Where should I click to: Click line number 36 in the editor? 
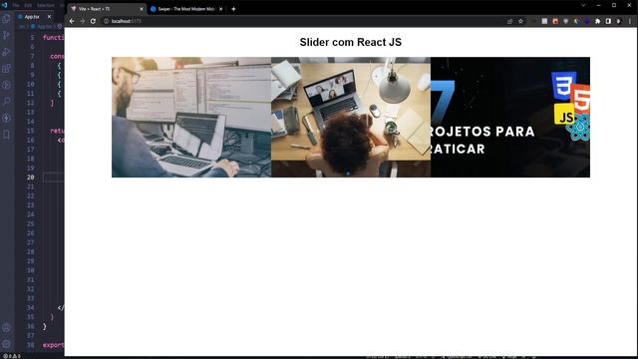click(31, 326)
